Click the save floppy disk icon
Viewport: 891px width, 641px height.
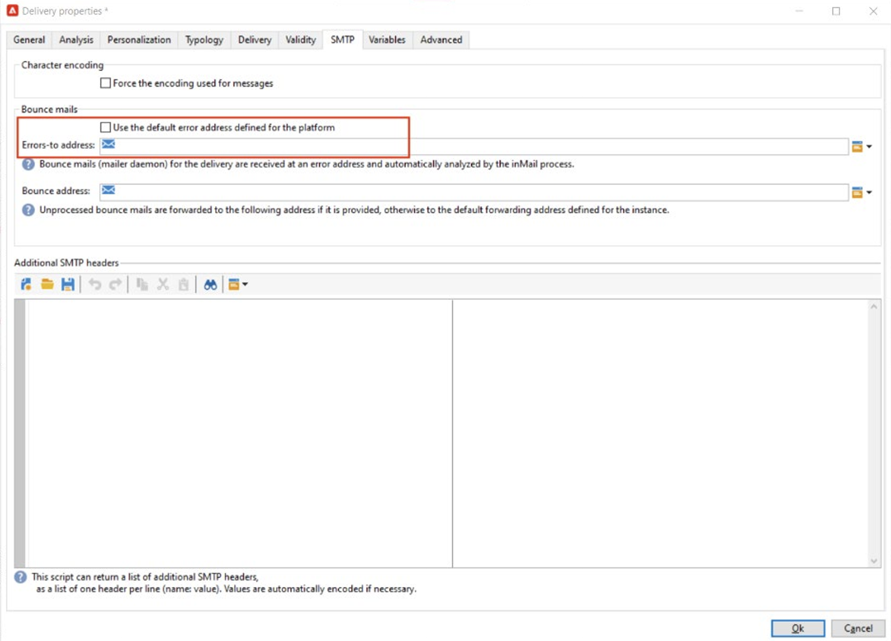point(68,284)
